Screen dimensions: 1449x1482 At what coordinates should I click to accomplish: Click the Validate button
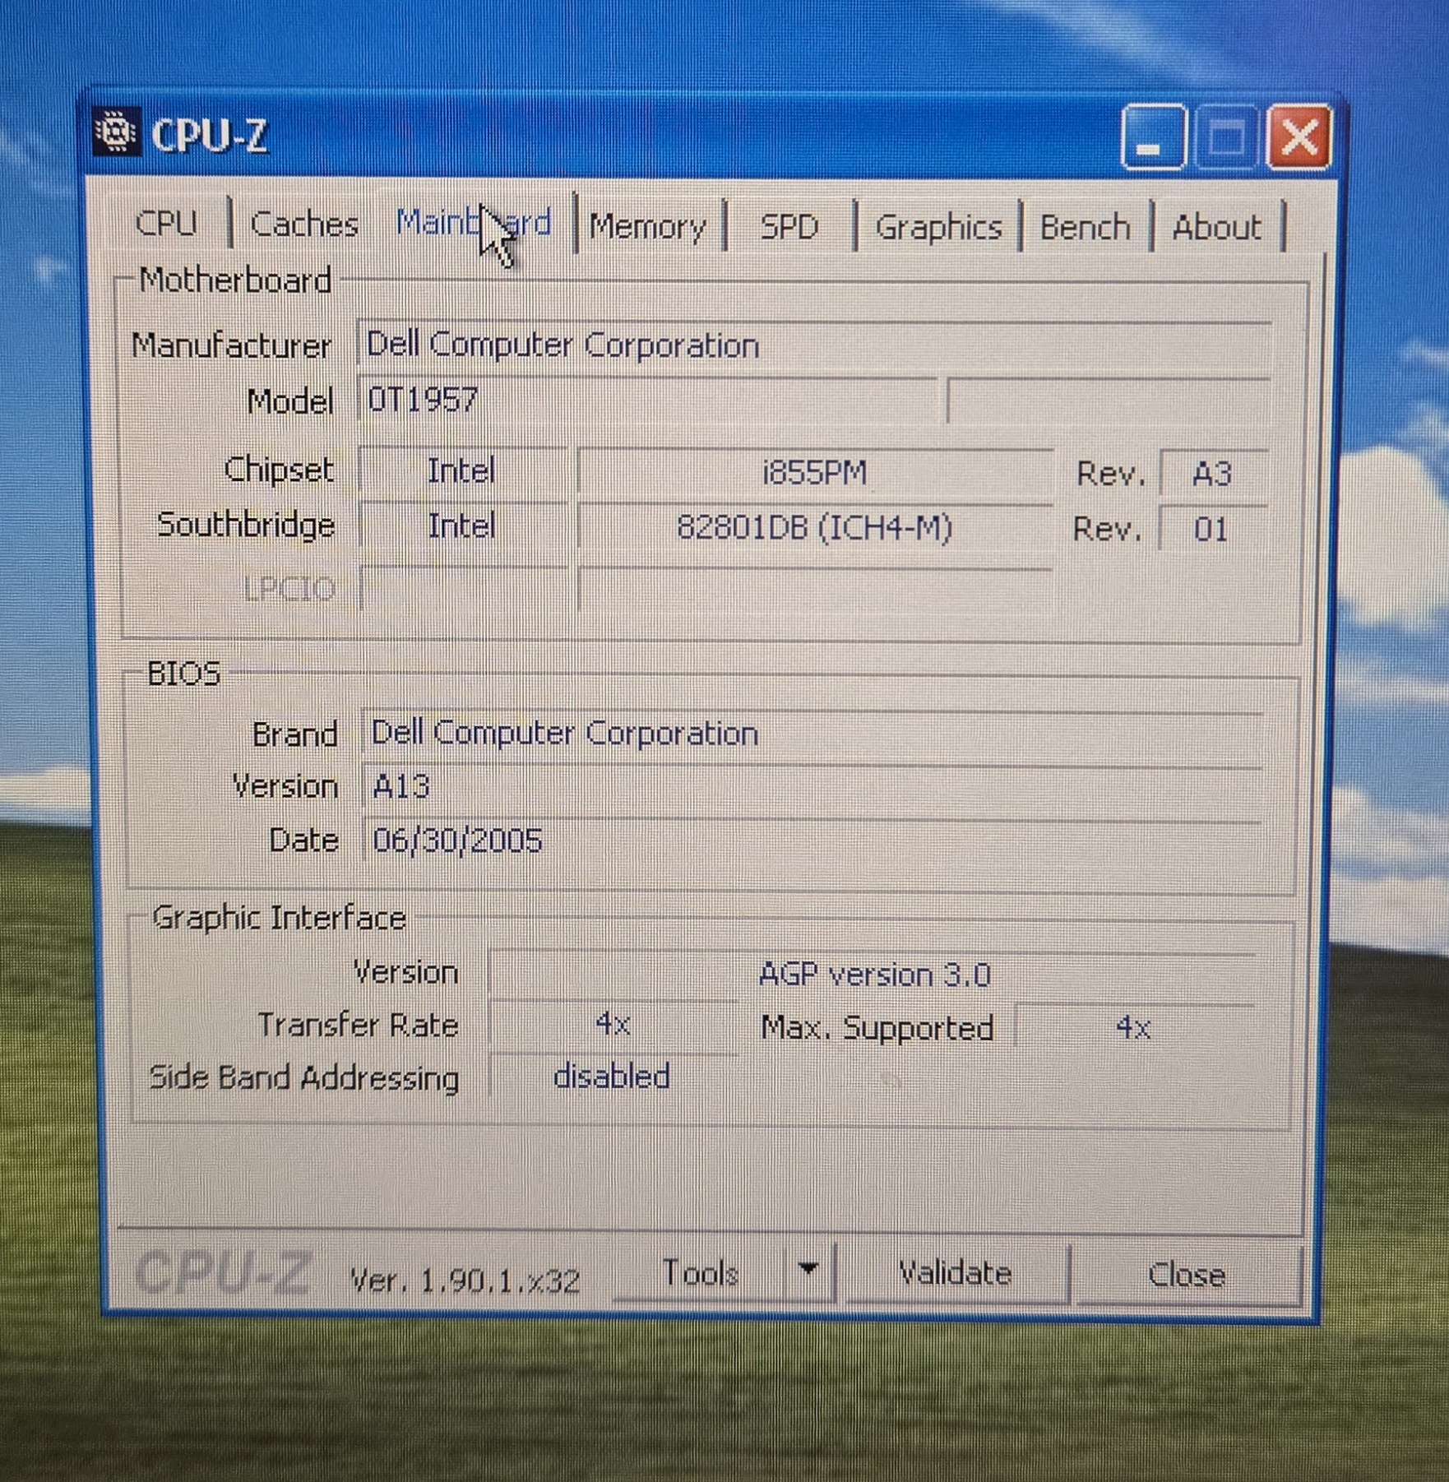click(956, 1273)
